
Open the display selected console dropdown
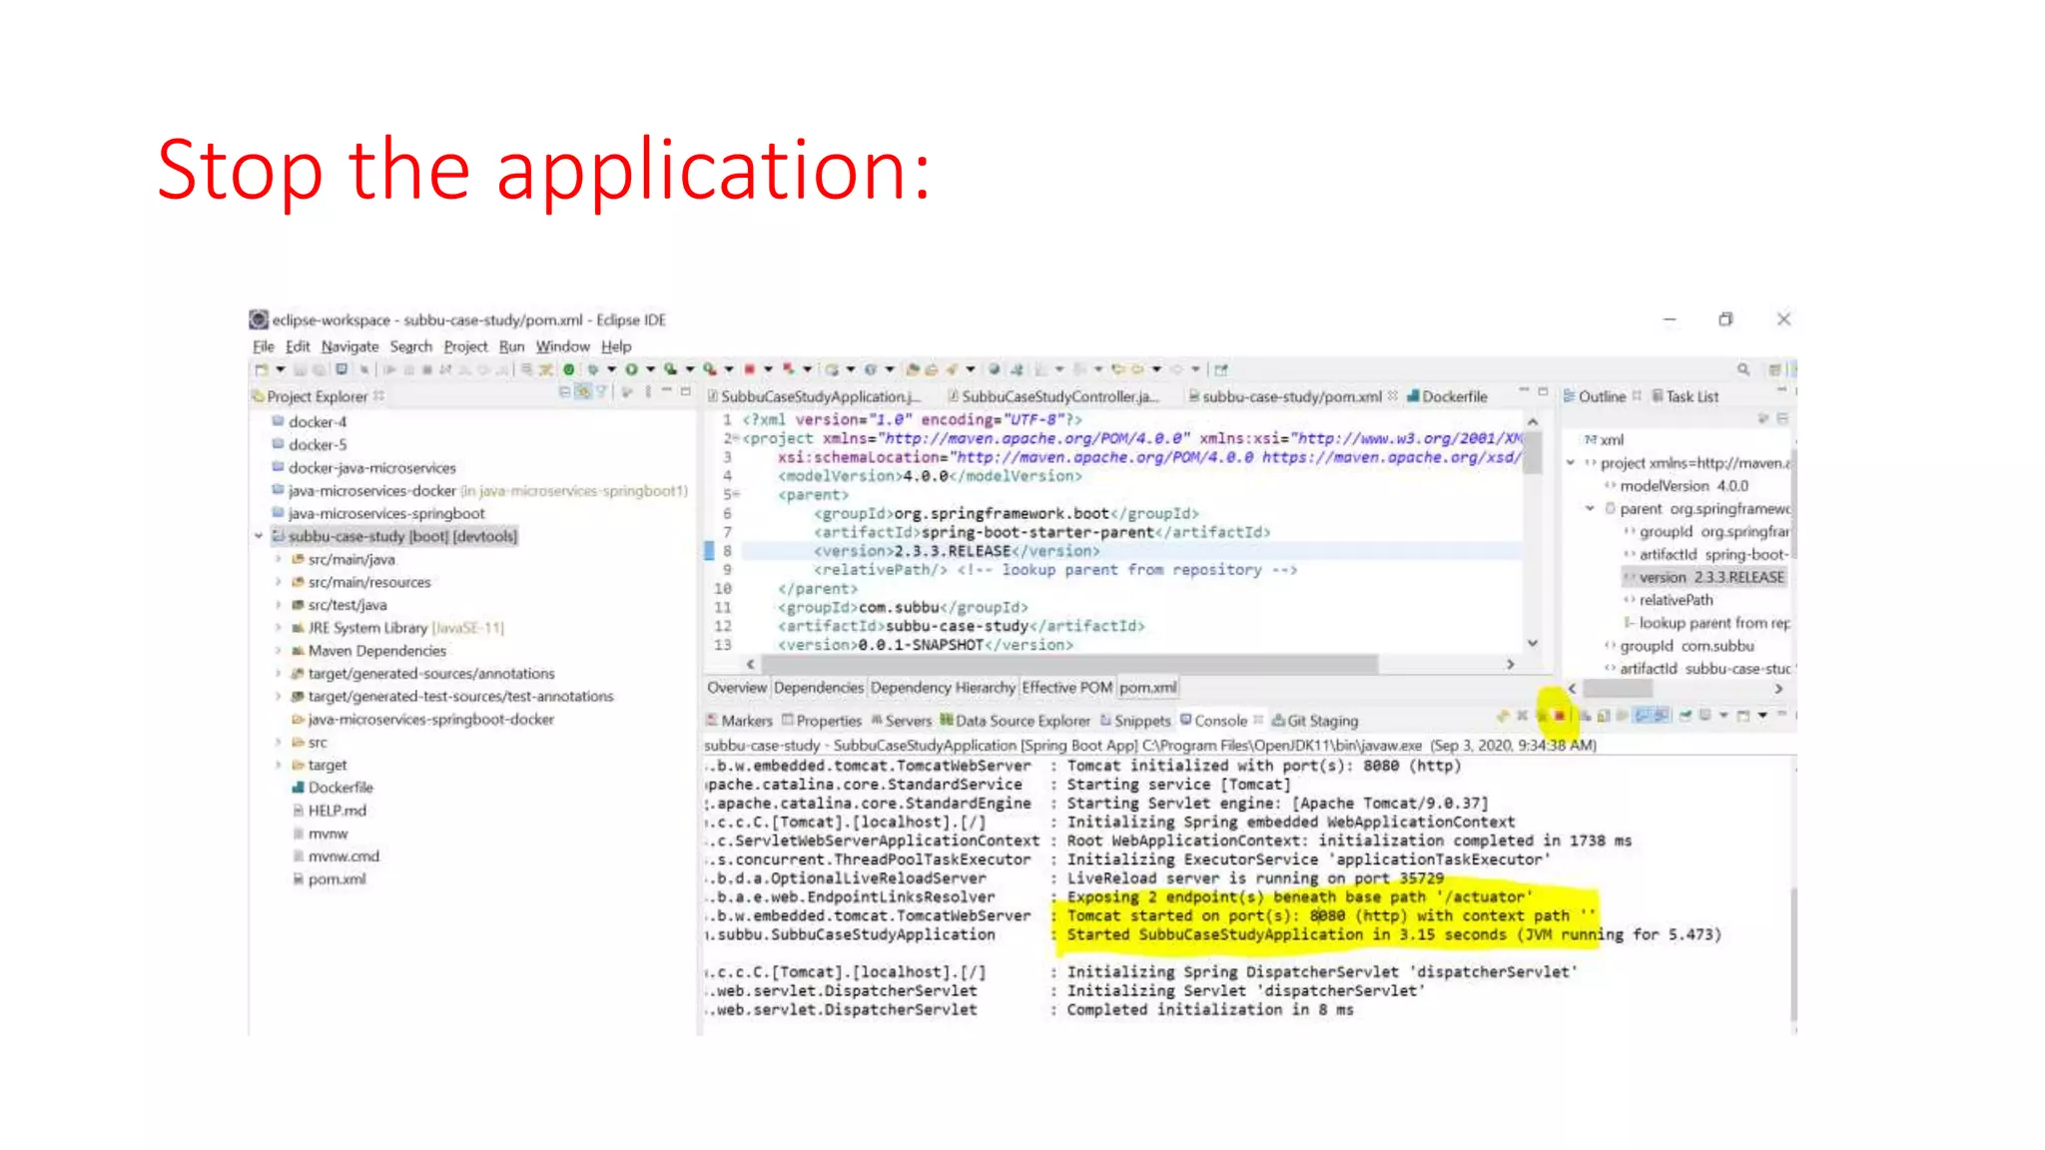pos(1723,716)
